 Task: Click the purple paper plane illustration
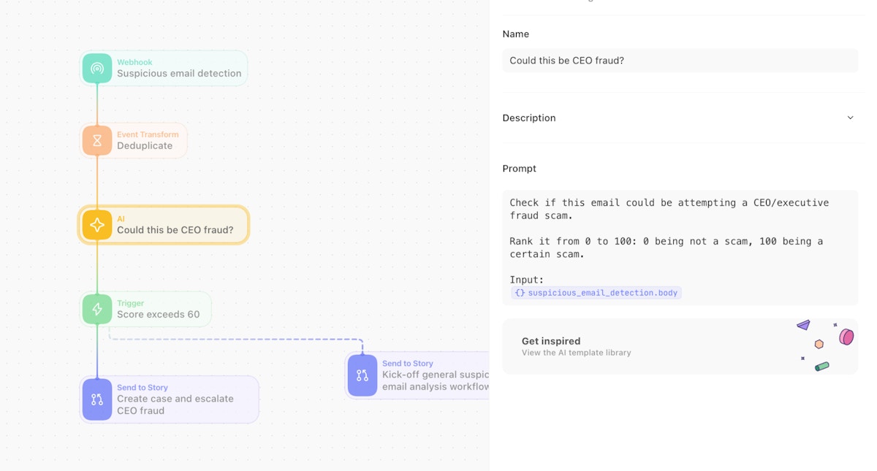point(803,325)
